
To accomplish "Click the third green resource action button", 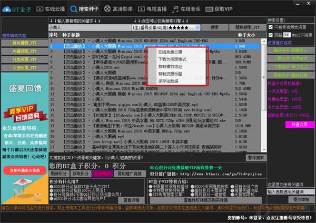I will coord(290,67).
